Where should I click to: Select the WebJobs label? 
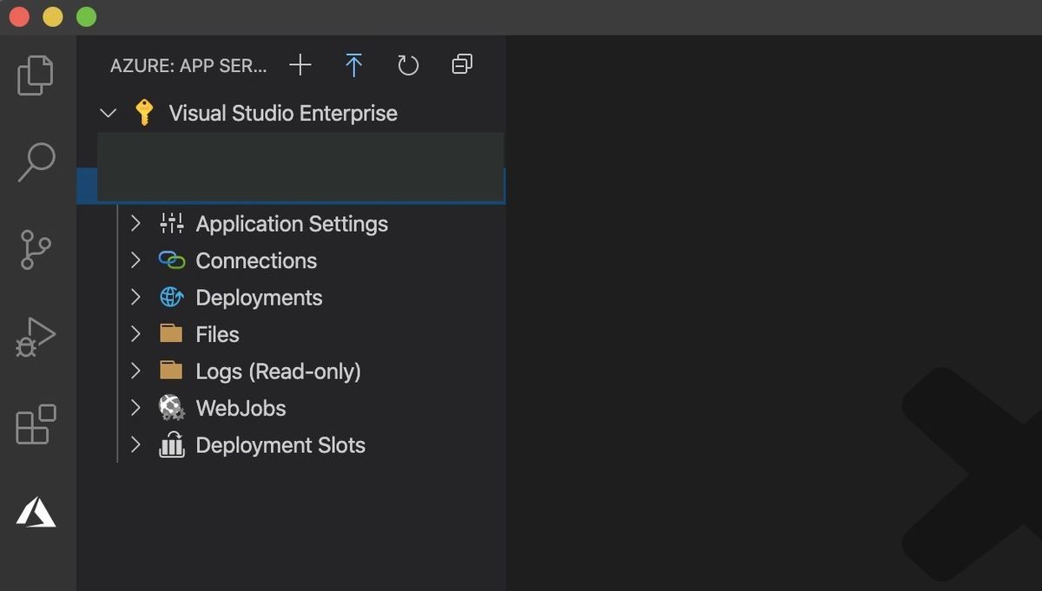click(x=241, y=408)
